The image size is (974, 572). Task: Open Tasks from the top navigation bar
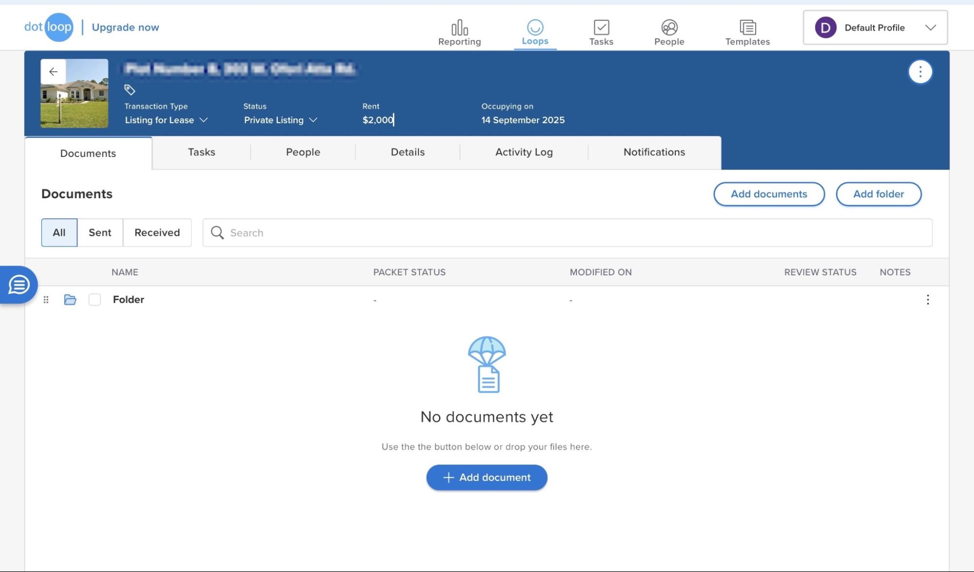tap(601, 30)
